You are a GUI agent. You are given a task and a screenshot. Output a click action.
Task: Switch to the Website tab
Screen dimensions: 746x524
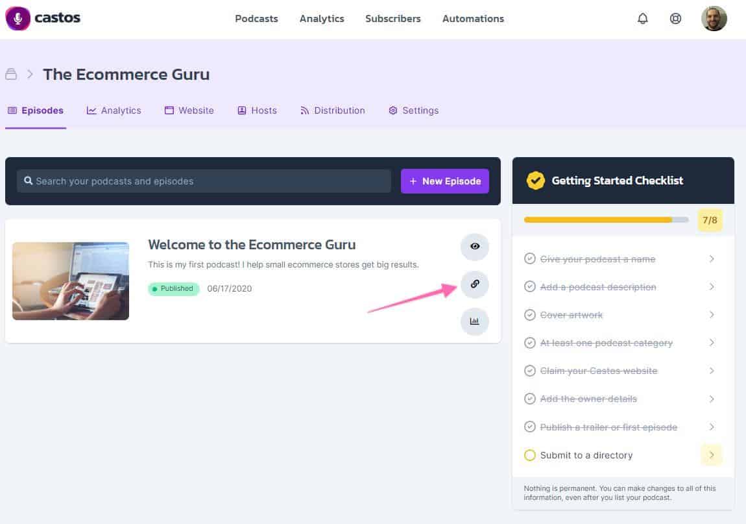189,110
